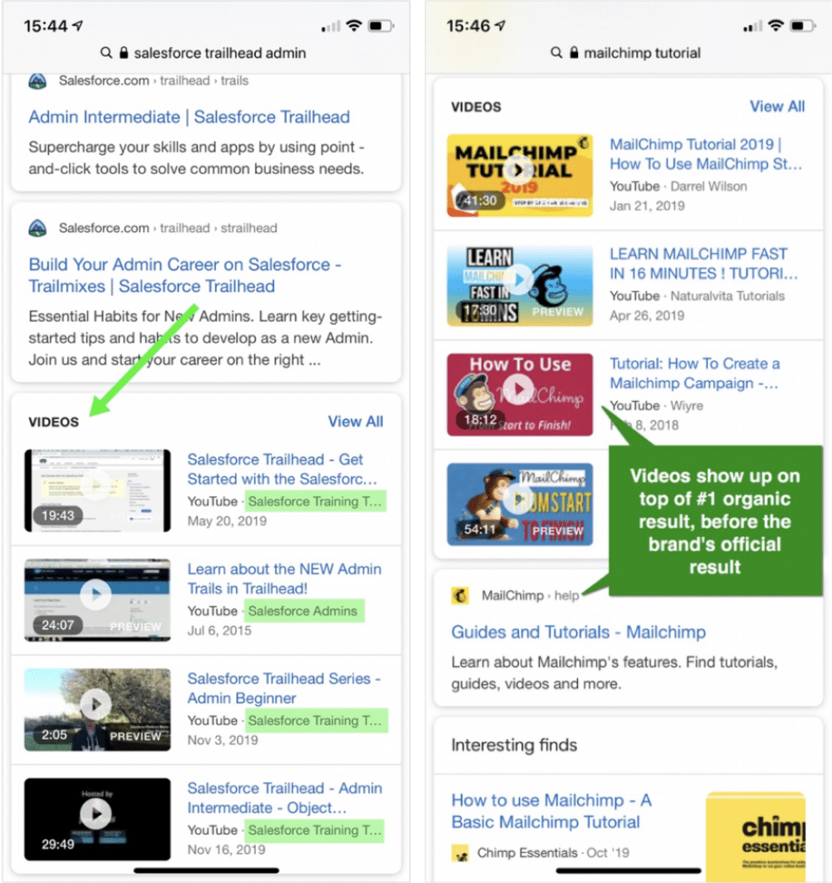
Task: Open Guides and Tutorials - Mailchimp result
Action: point(578,632)
